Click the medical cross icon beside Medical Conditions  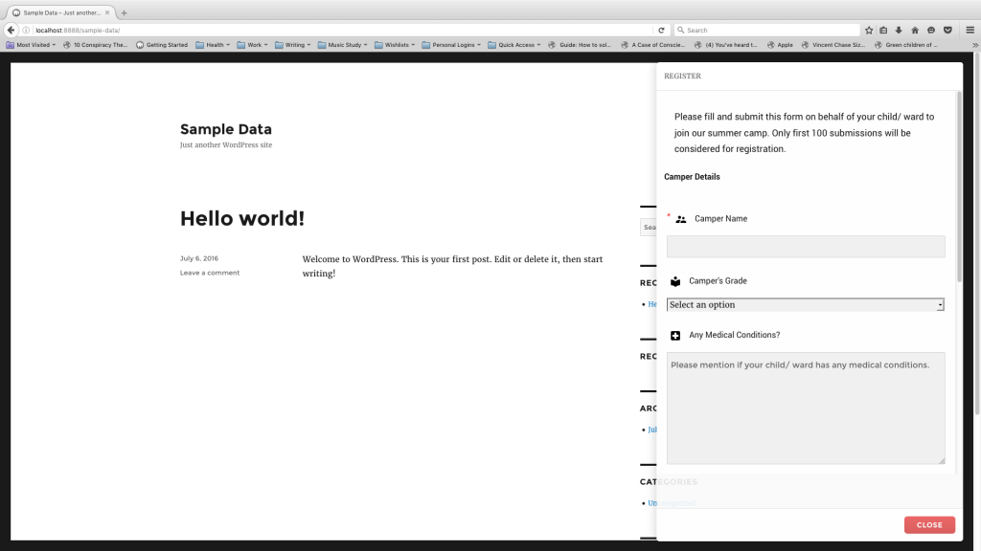click(x=675, y=336)
